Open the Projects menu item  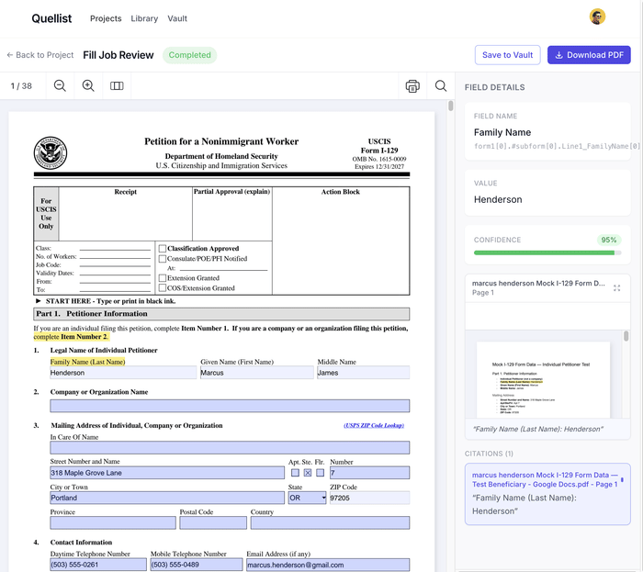106,18
